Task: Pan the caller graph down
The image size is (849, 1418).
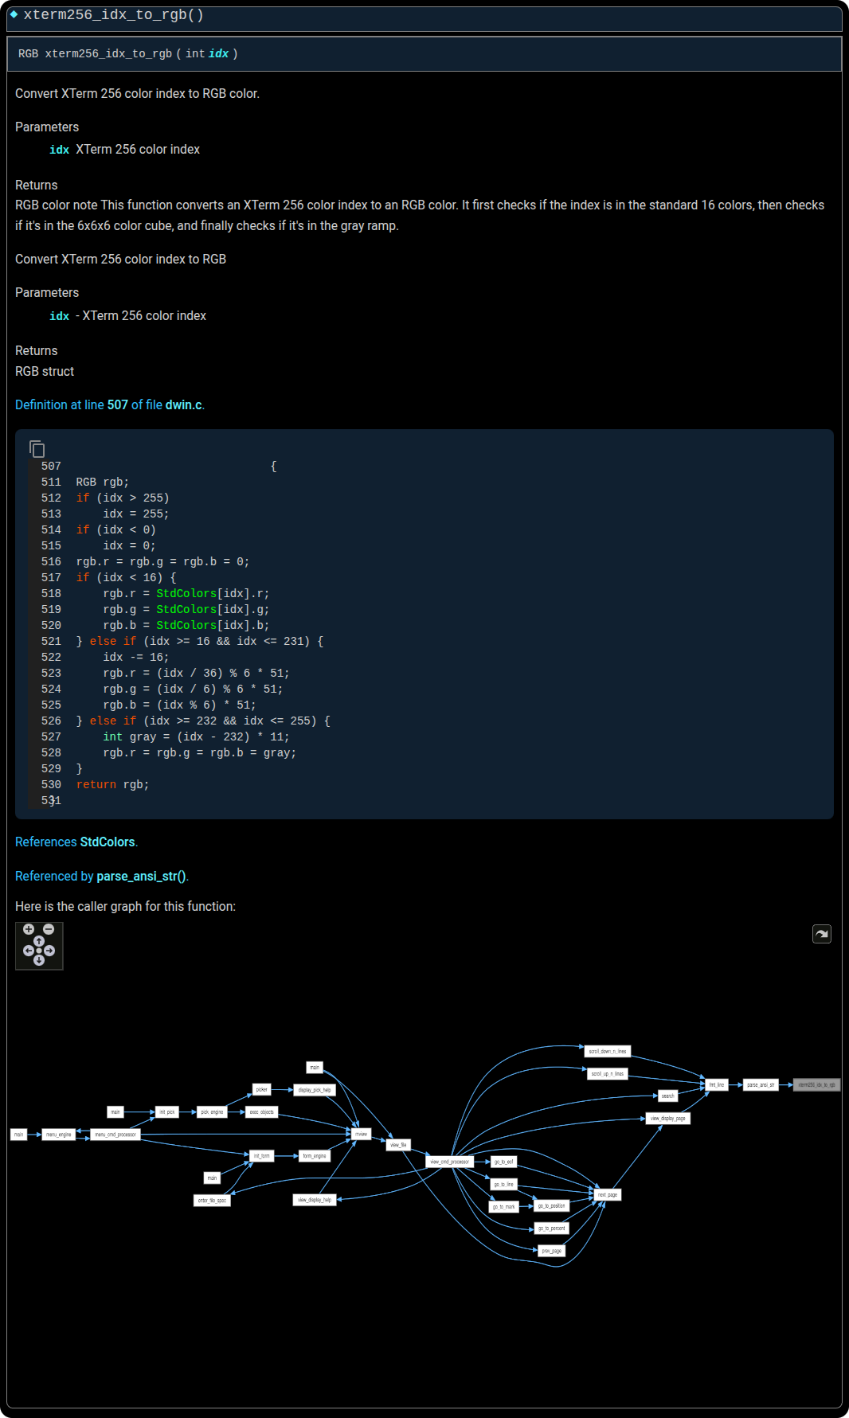Action: tap(39, 960)
